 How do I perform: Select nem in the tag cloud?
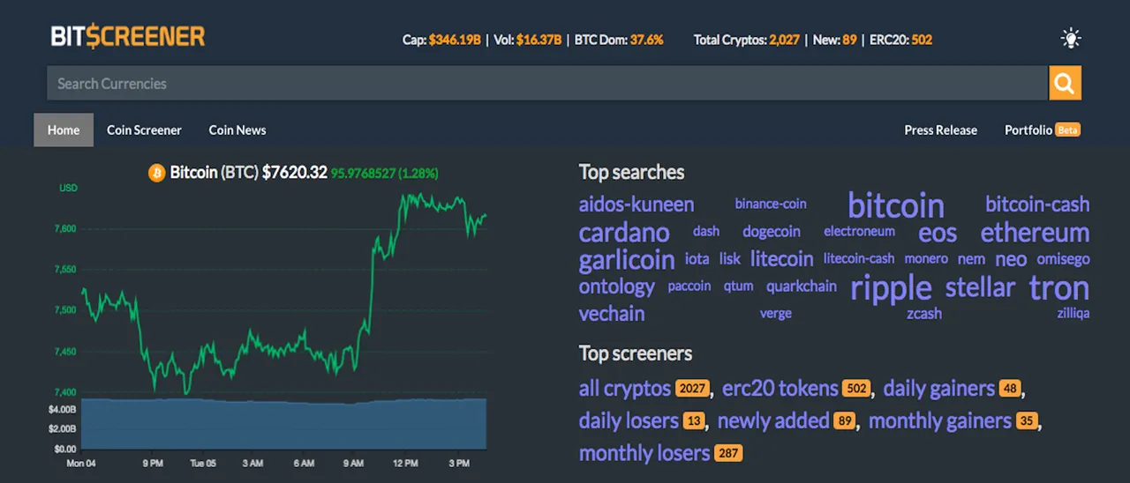[971, 259]
